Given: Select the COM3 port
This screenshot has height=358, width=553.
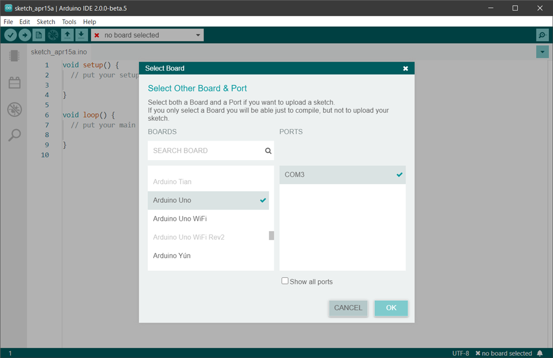Looking at the screenshot, I should click(x=343, y=175).
